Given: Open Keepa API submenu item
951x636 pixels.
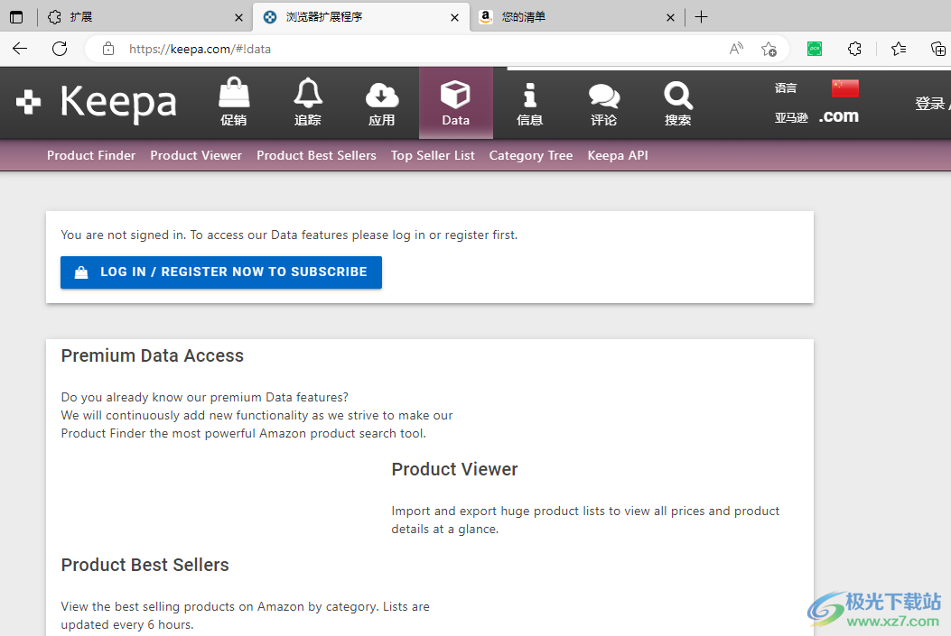Looking at the screenshot, I should pyautogui.click(x=618, y=156).
